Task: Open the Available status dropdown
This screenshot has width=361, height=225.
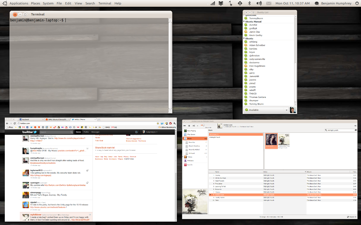Action: pyautogui.click(x=266, y=110)
